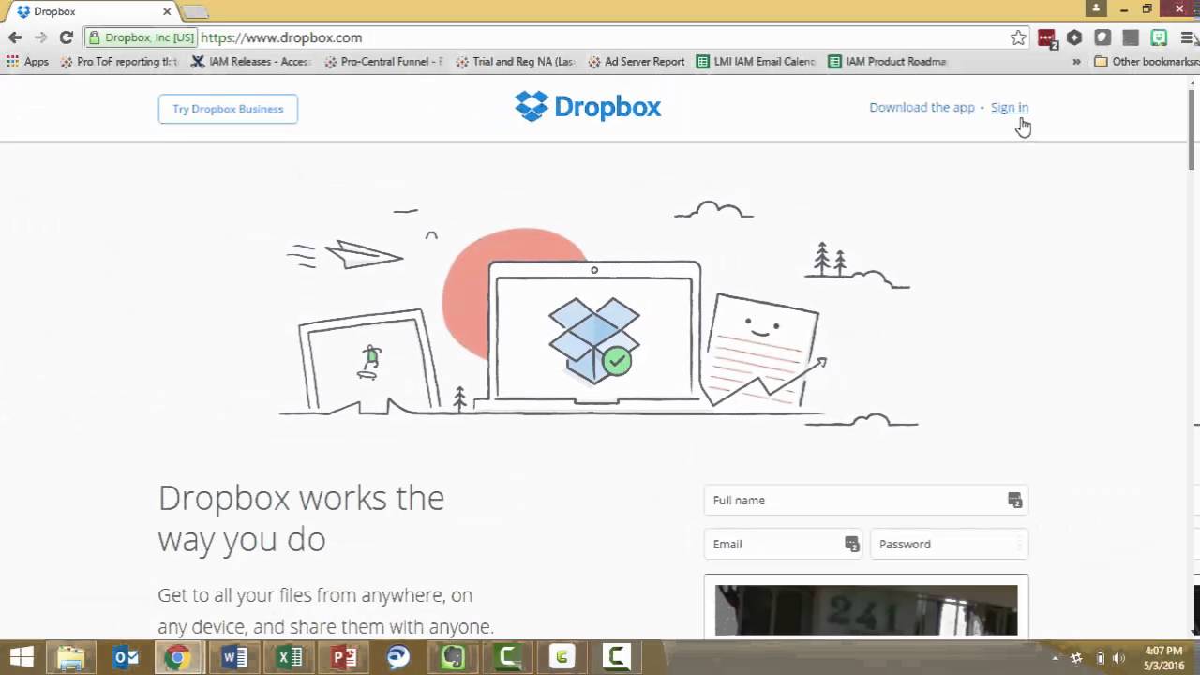Open Outlook from the taskbar
The image size is (1200, 675).
pos(125,657)
